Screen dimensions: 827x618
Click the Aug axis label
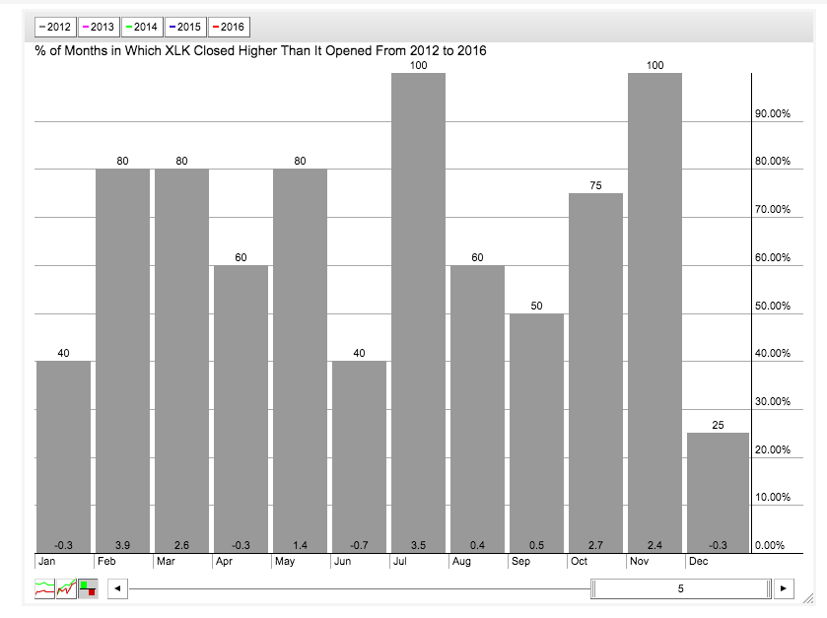(461, 561)
